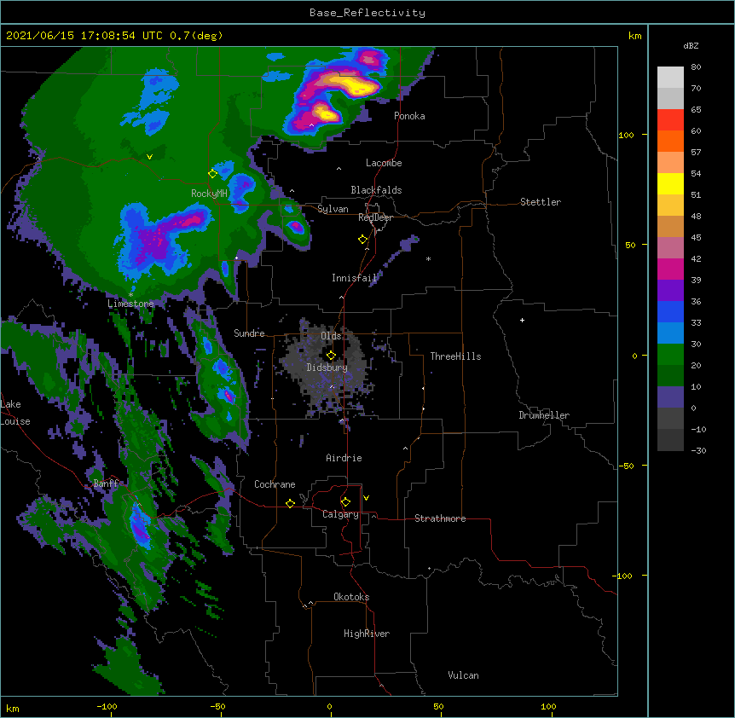This screenshot has height=718, width=735.
Task: Click the Calgary city label
Action: pyautogui.click(x=341, y=514)
